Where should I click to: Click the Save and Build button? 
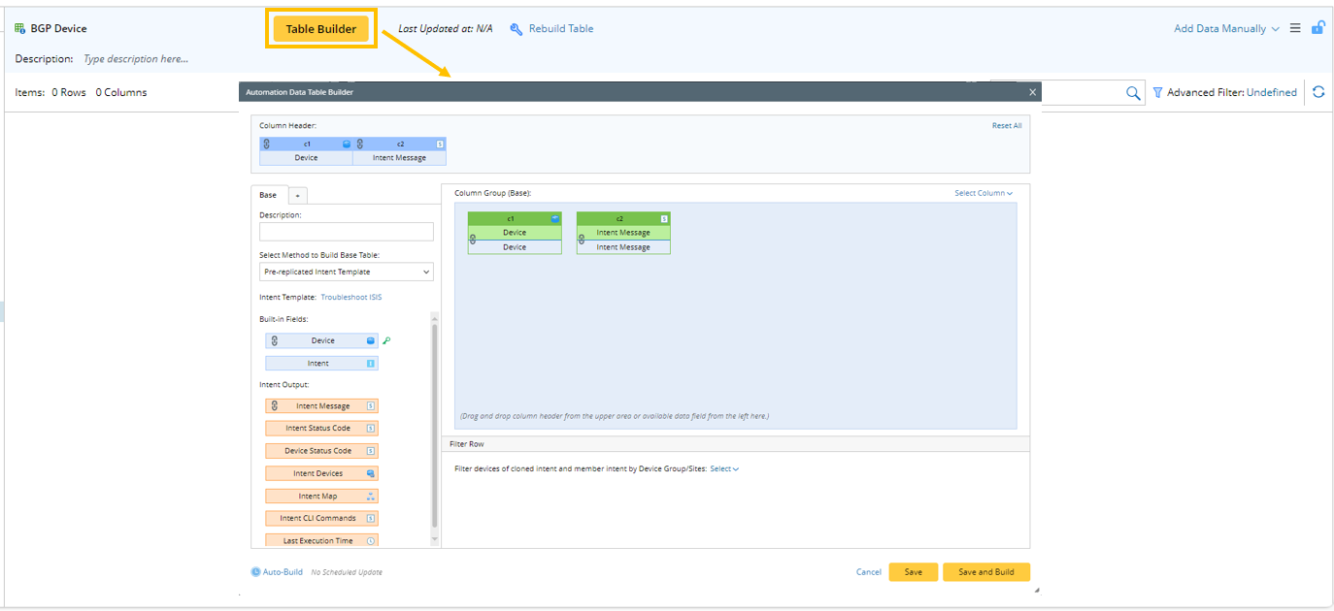click(985, 572)
